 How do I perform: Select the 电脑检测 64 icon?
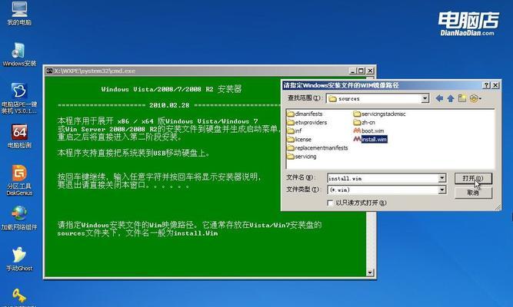click(x=19, y=136)
